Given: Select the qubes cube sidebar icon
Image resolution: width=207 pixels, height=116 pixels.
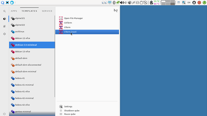Looking at the screenshot, I should [x=4, y=19].
